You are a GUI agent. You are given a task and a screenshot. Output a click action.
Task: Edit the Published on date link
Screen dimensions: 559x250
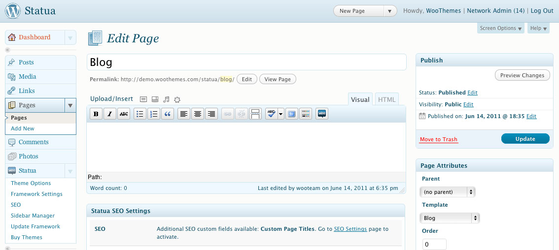tap(531, 117)
